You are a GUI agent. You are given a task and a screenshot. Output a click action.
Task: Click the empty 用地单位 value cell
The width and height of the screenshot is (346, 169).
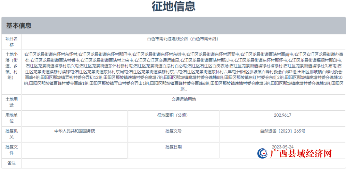pos(75,118)
